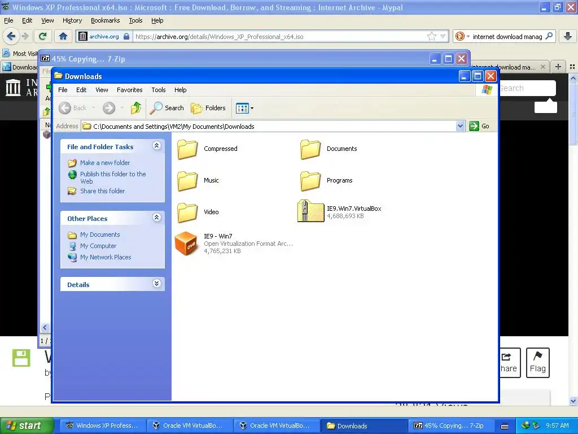Select the IE9.Win7.VirtualBox zip archive

coord(339,212)
